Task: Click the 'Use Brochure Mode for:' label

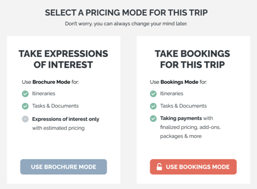Action: [51, 82]
